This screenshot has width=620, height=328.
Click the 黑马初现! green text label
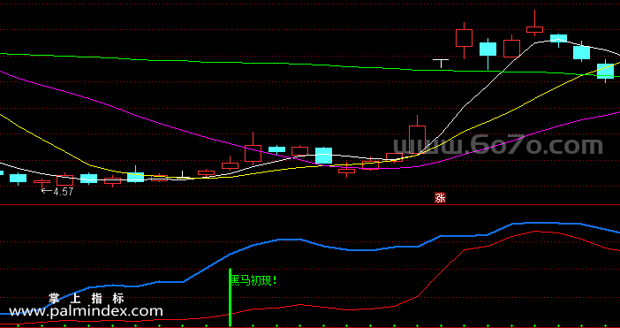coord(253,281)
